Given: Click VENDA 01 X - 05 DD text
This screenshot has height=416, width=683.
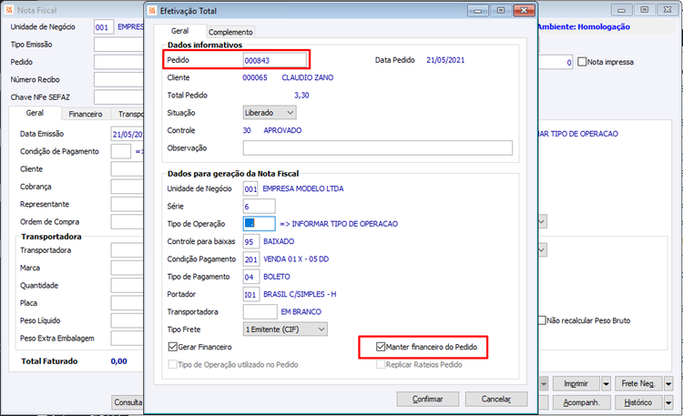Looking at the screenshot, I should coord(296,259).
